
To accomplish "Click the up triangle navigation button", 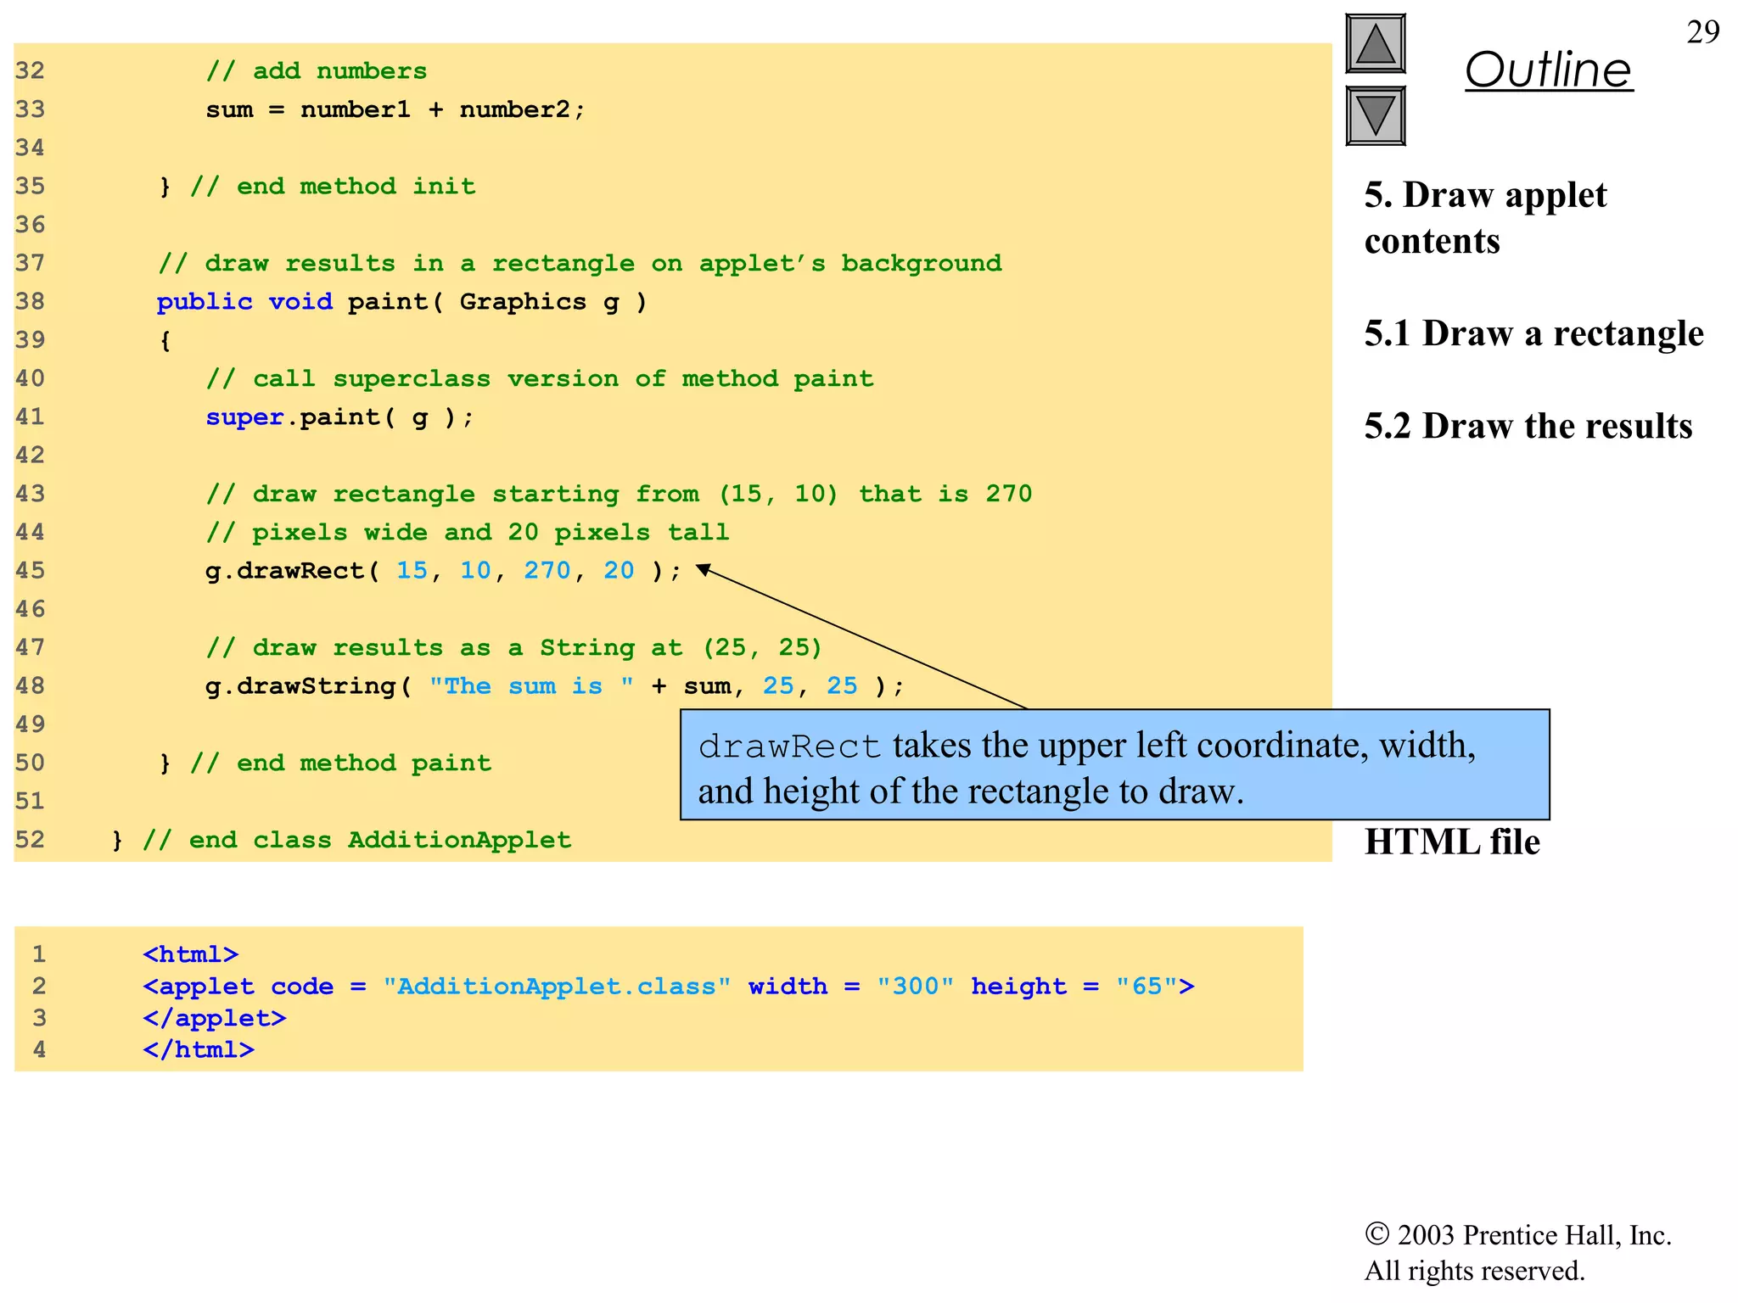I will tap(1375, 44).
